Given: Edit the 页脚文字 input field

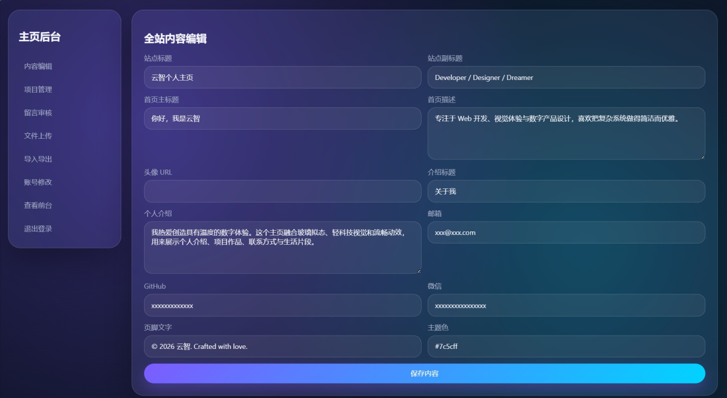Looking at the screenshot, I should (282, 347).
